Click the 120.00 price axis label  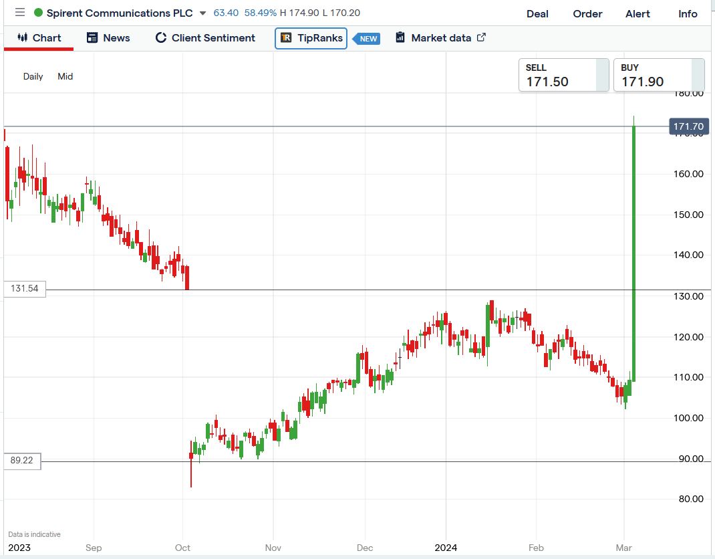click(688, 337)
